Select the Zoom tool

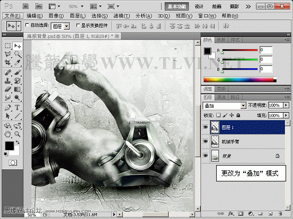[x=17, y=134]
